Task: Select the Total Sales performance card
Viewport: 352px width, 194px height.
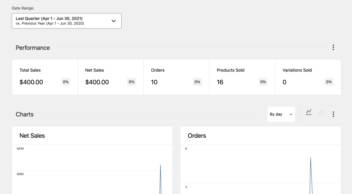Action: 45,77
